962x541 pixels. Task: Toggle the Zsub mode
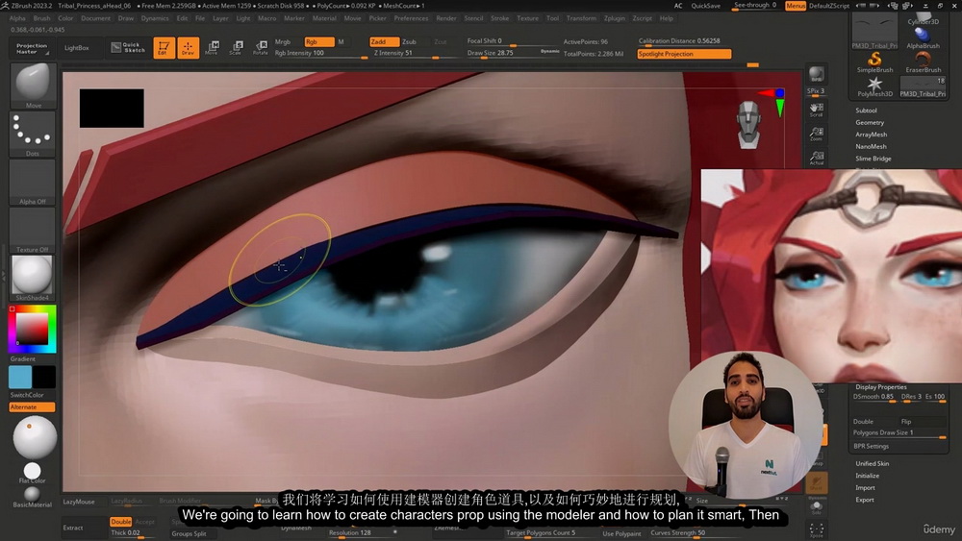click(409, 41)
